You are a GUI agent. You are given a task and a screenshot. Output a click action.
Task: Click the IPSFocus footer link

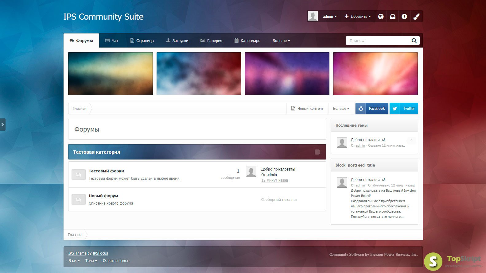click(x=100, y=253)
